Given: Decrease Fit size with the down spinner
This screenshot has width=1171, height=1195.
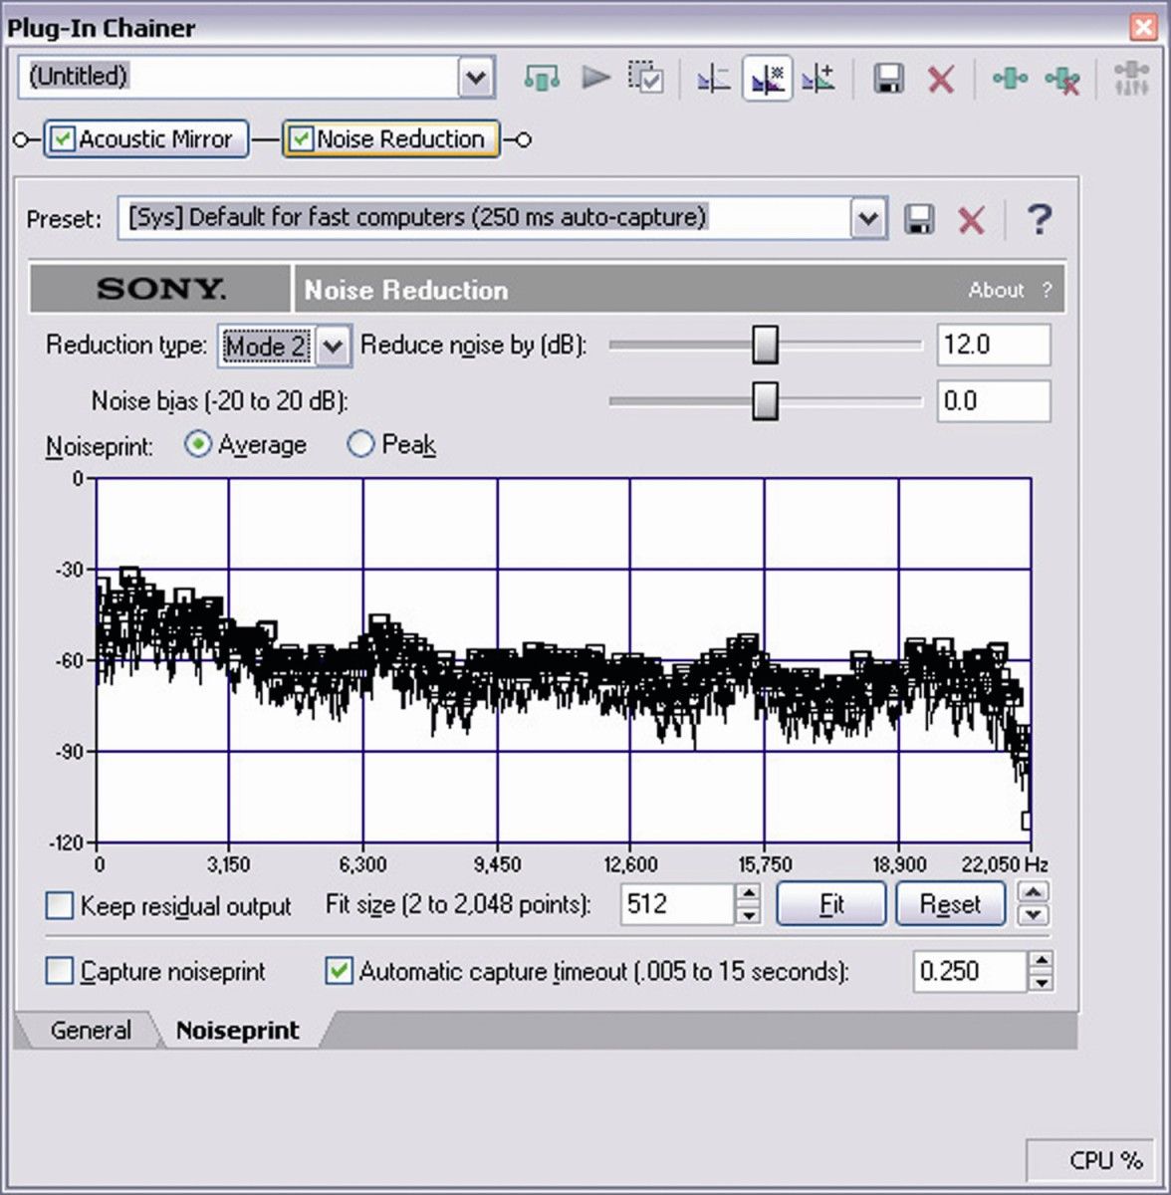Looking at the screenshot, I should tap(748, 914).
